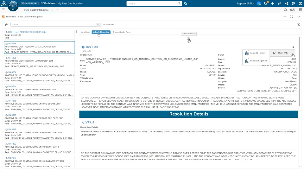This screenshot has height=171, width=304.
Task: Open Field Quality Intelligence tab chevron
Action: click(x=52, y=10)
